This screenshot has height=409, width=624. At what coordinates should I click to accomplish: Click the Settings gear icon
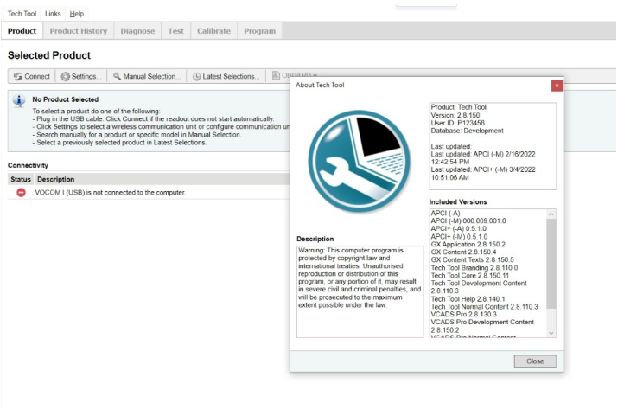[66, 76]
